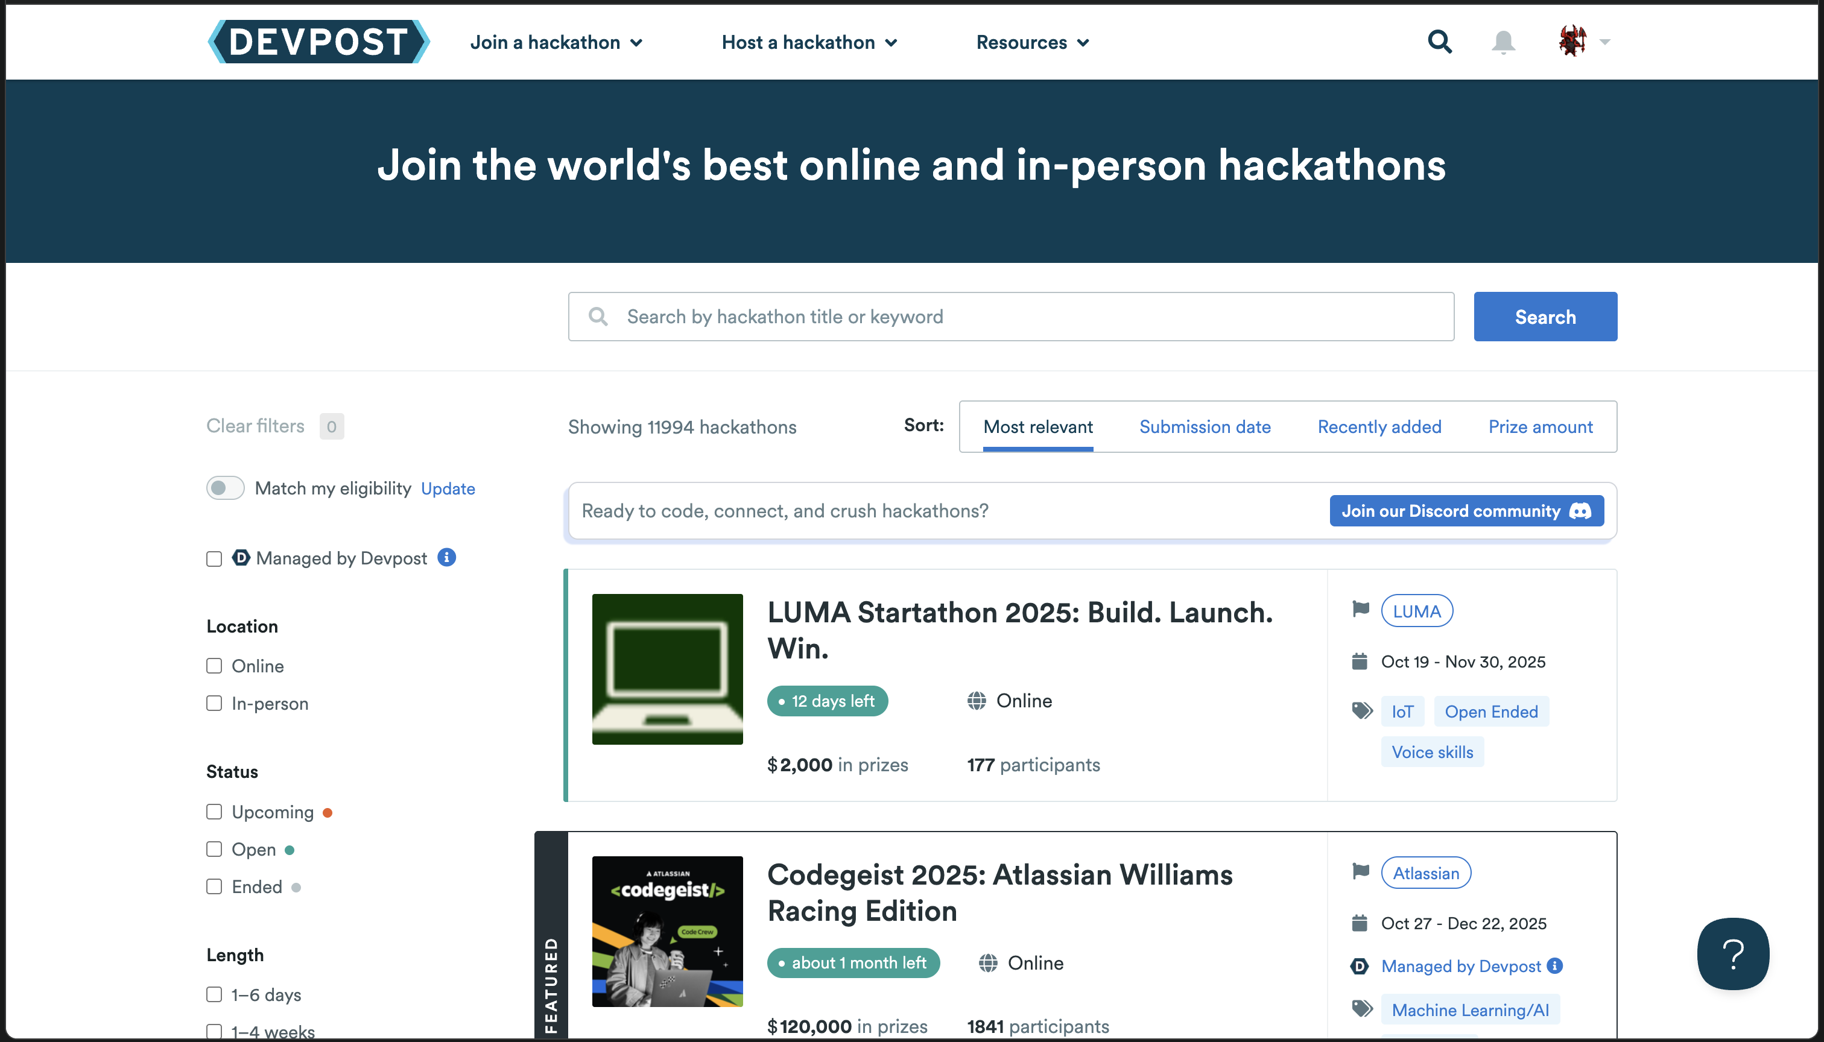Check the Upcoming status checkbox
This screenshot has height=1042, width=1824.
point(214,812)
